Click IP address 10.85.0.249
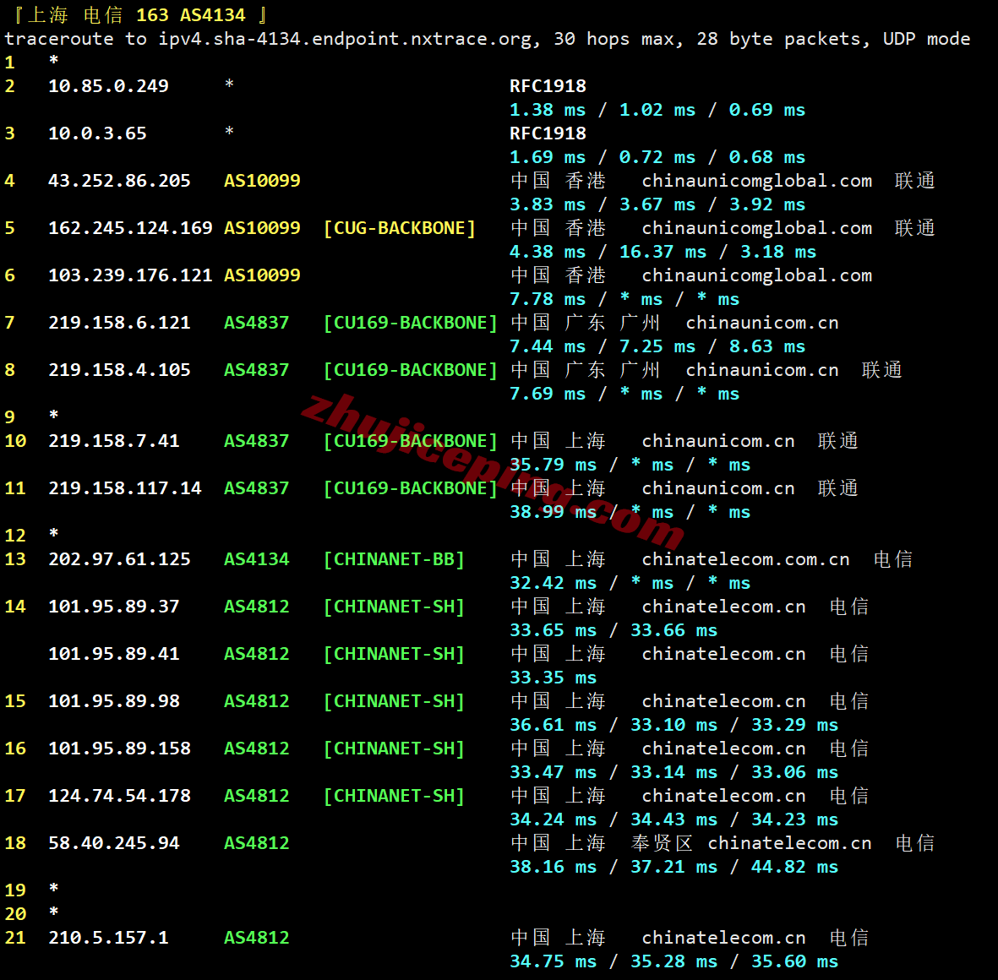This screenshot has width=998, height=980. tap(109, 86)
